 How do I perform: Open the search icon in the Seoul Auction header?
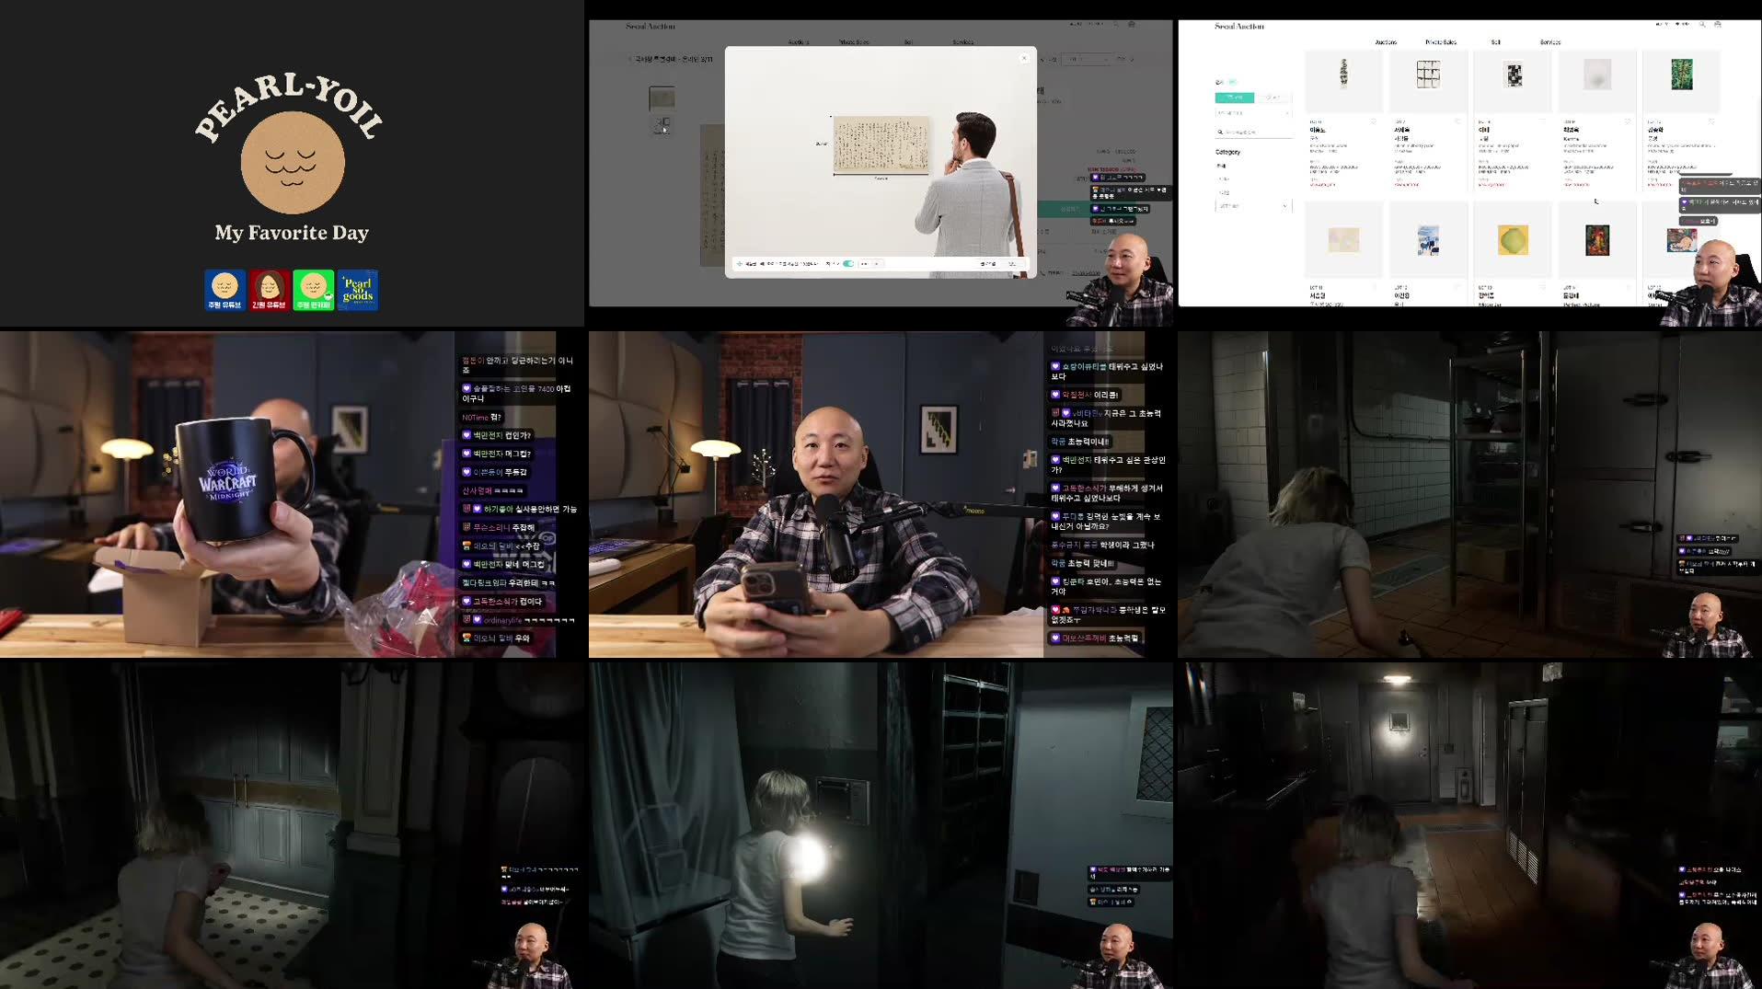[x=1703, y=24]
